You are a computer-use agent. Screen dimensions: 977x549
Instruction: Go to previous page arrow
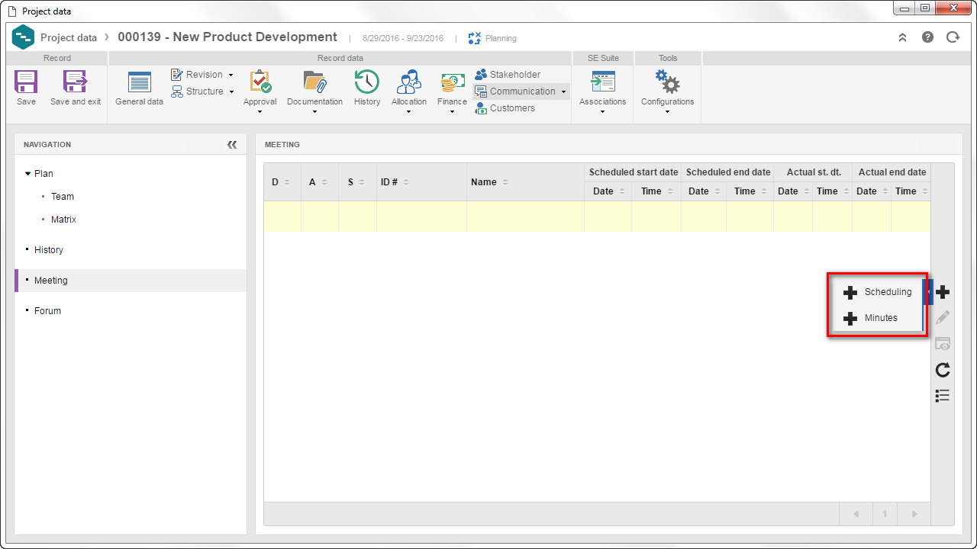856,514
